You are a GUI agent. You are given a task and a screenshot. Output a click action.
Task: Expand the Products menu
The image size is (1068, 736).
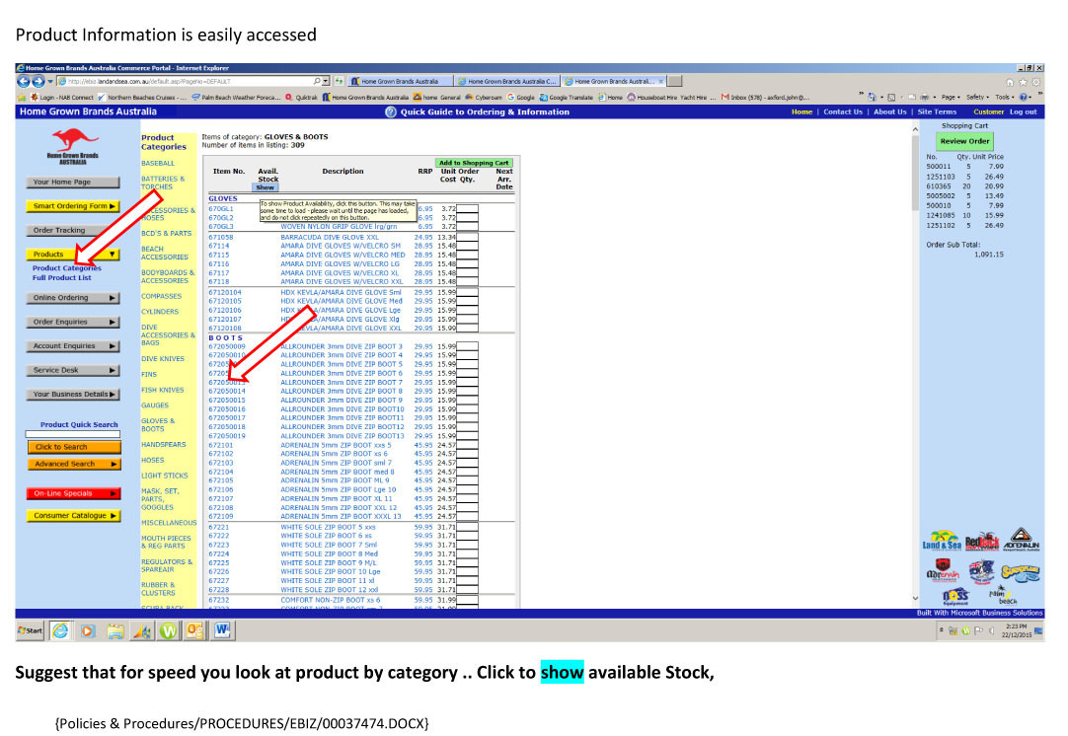point(72,255)
